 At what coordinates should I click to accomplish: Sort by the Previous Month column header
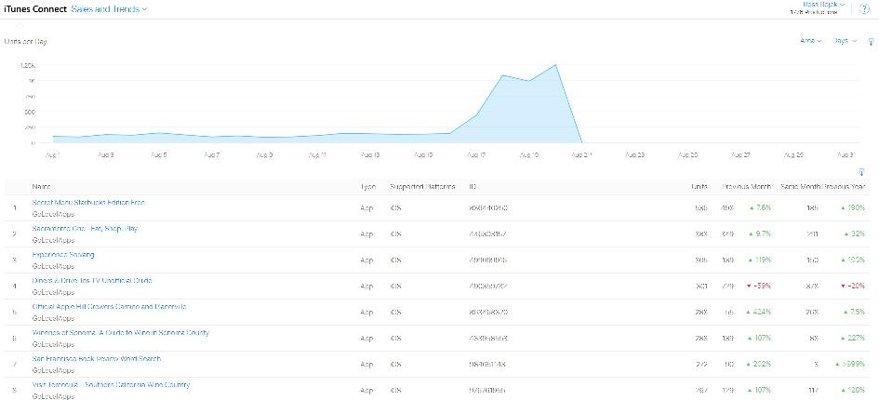[747, 186]
